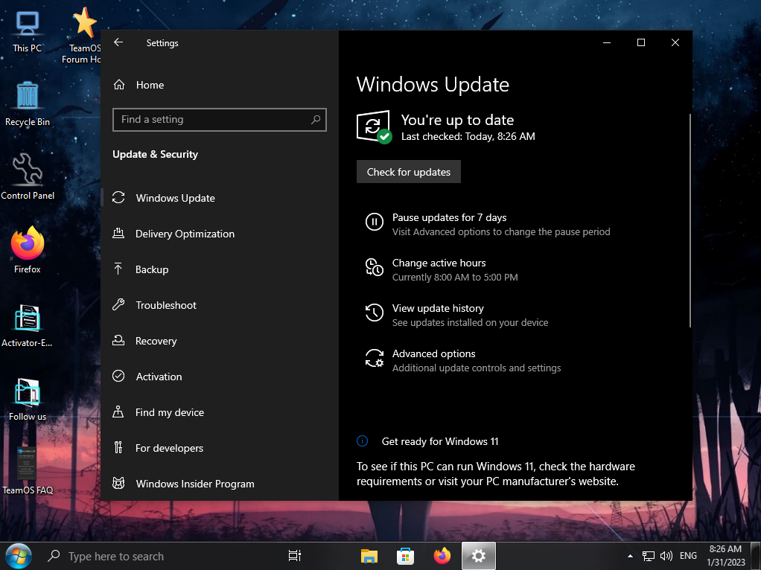Viewport: 761px width, 570px height.
Task: Click the volume speaker tray icon
Action: pos(666,556)
